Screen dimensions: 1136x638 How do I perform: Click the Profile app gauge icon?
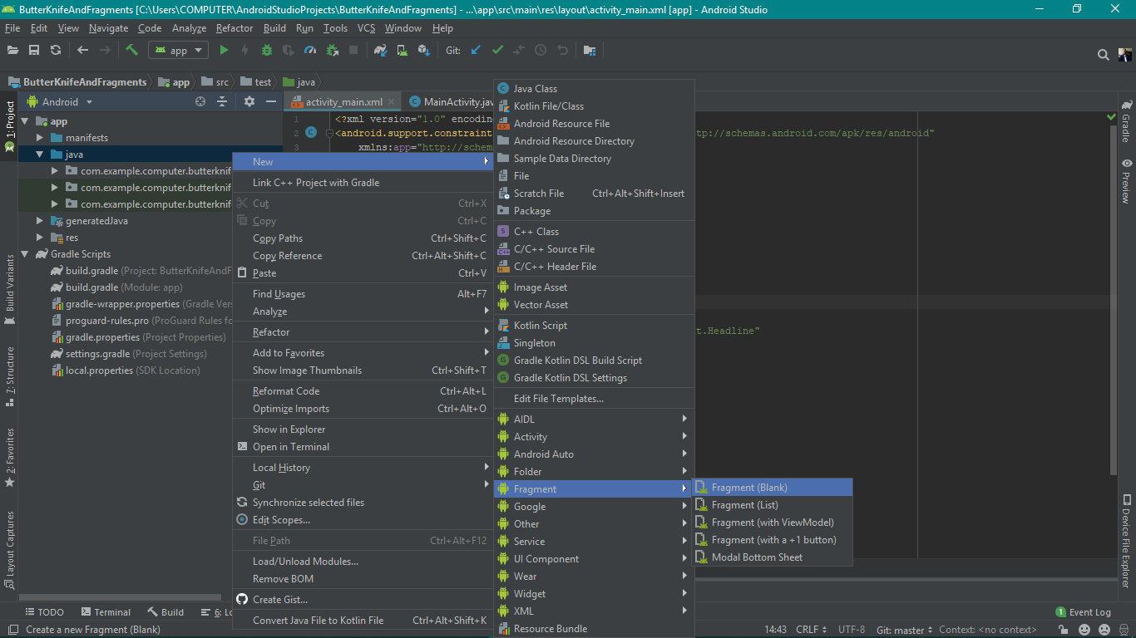310,50
